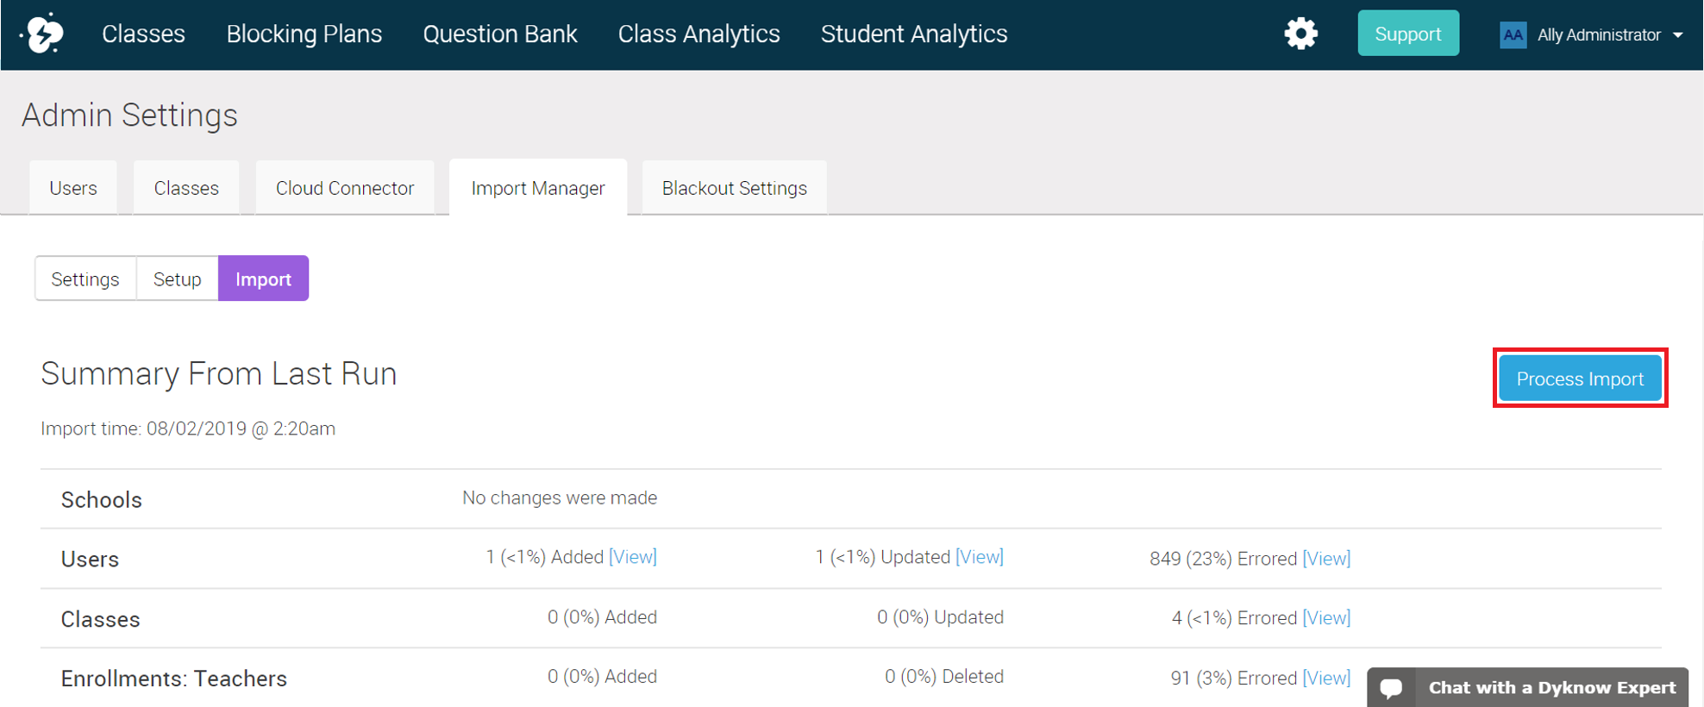The height and width of the screenshot is (707, 1704).
Task: Switch to the Setup segment
Action: coord(177,279)
